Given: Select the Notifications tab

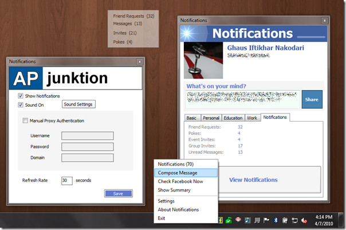Looking at the screenshot, I should tap(275, 118).
